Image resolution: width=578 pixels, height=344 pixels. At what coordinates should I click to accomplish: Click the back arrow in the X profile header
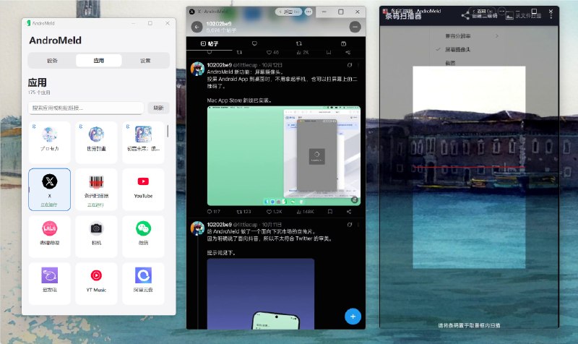tap(197, 27)
